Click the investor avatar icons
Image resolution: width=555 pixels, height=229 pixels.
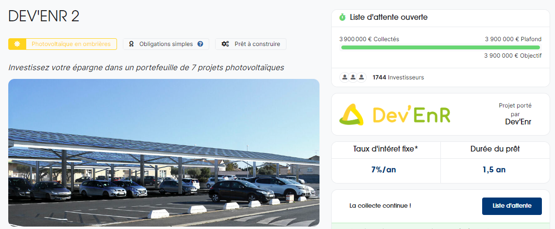pos(353,77)
